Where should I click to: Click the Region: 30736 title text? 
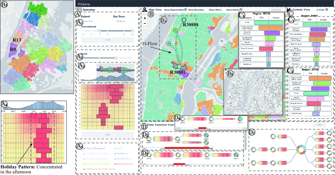click(261, 14)
